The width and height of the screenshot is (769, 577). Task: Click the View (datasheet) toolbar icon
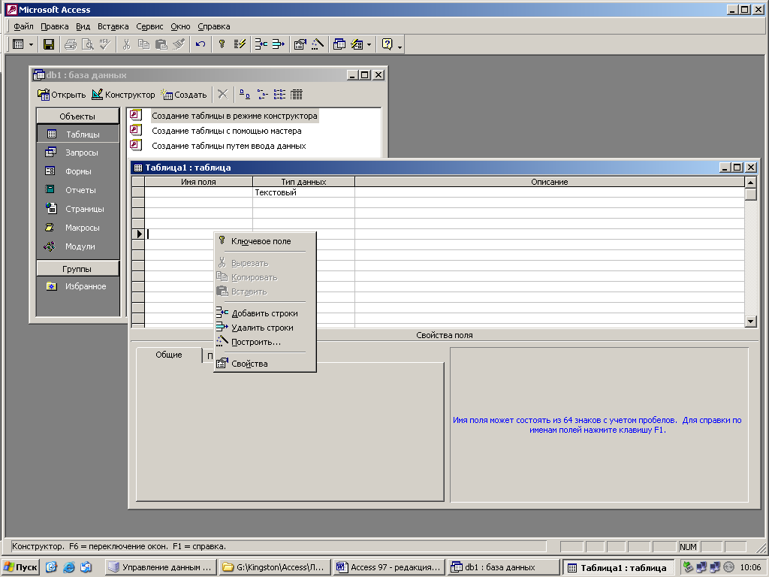[x=18, y=44]
